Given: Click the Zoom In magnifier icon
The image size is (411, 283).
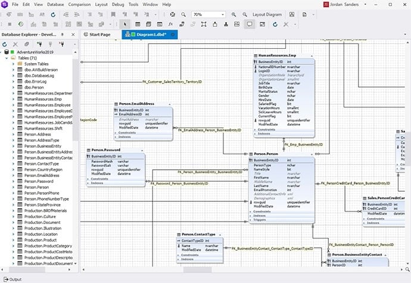Looking at the screenshot, I should click(233, 14).
